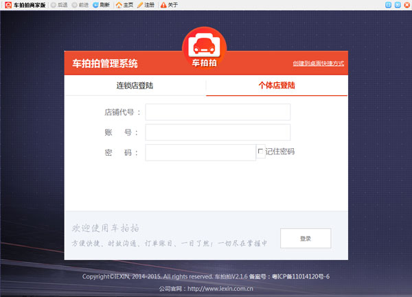Close the app with the red X button

pos(406,5)
